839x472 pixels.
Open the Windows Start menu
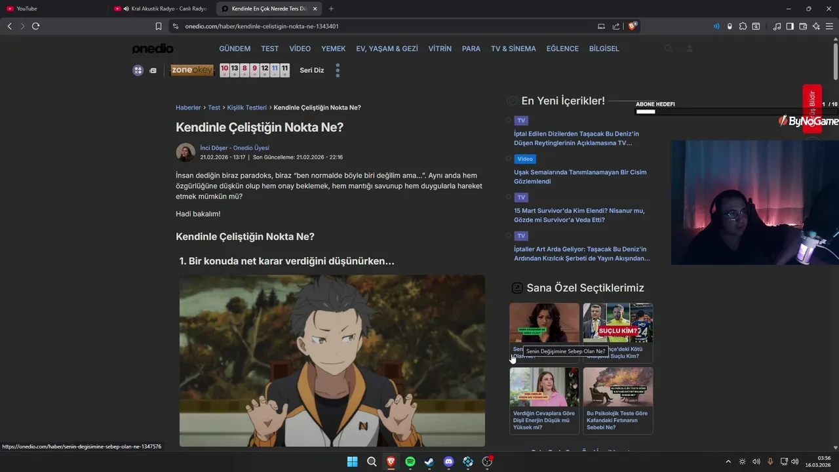(352, 462)
